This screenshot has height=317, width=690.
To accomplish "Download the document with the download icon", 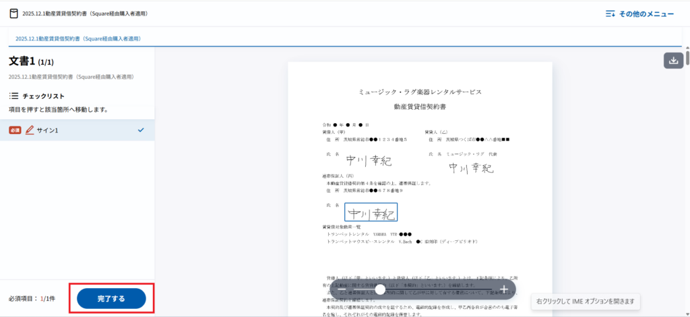I will click(x=672, y=60).
